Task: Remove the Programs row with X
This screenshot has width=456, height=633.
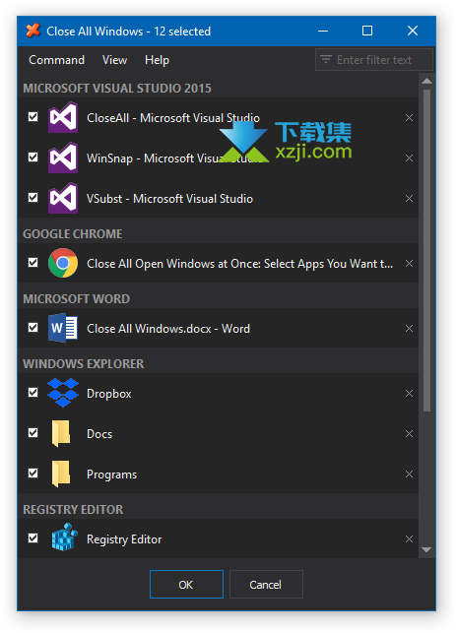Action: coord(409,474)
